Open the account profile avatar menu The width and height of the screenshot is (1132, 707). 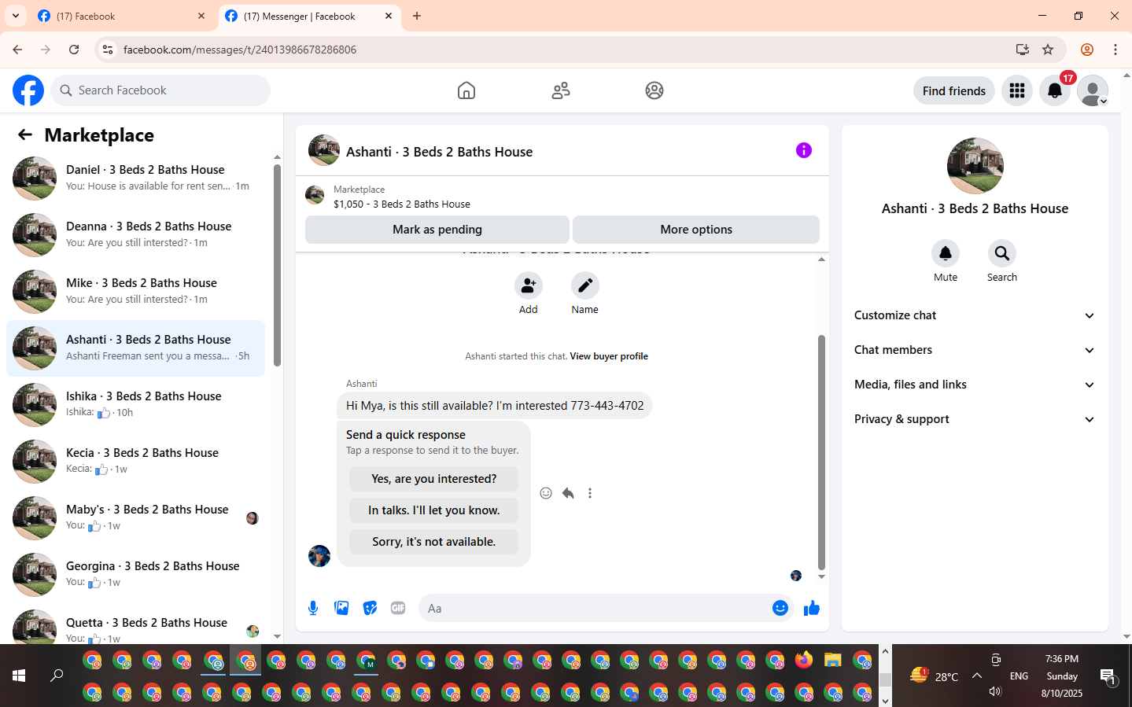pos(1093,90)
